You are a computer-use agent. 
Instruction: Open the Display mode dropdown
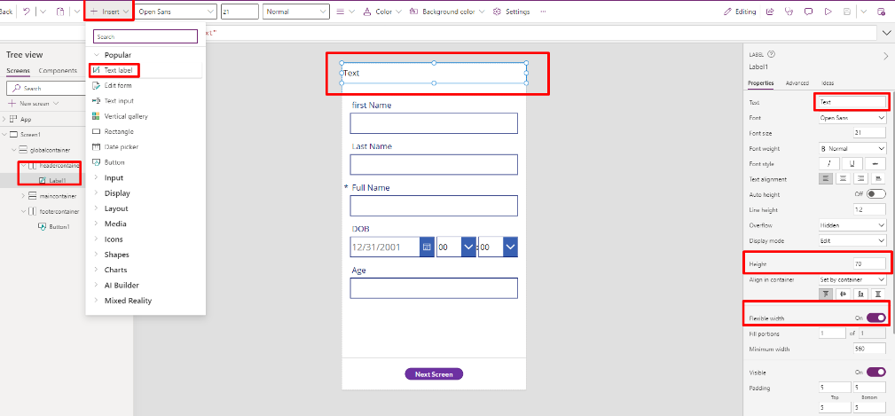point(852,240)
